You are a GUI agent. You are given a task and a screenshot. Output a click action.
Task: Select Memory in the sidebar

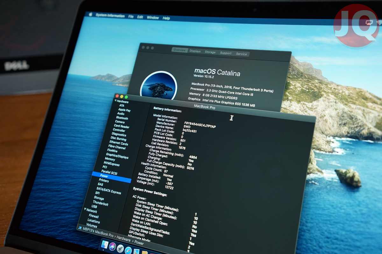coord(110,159)
